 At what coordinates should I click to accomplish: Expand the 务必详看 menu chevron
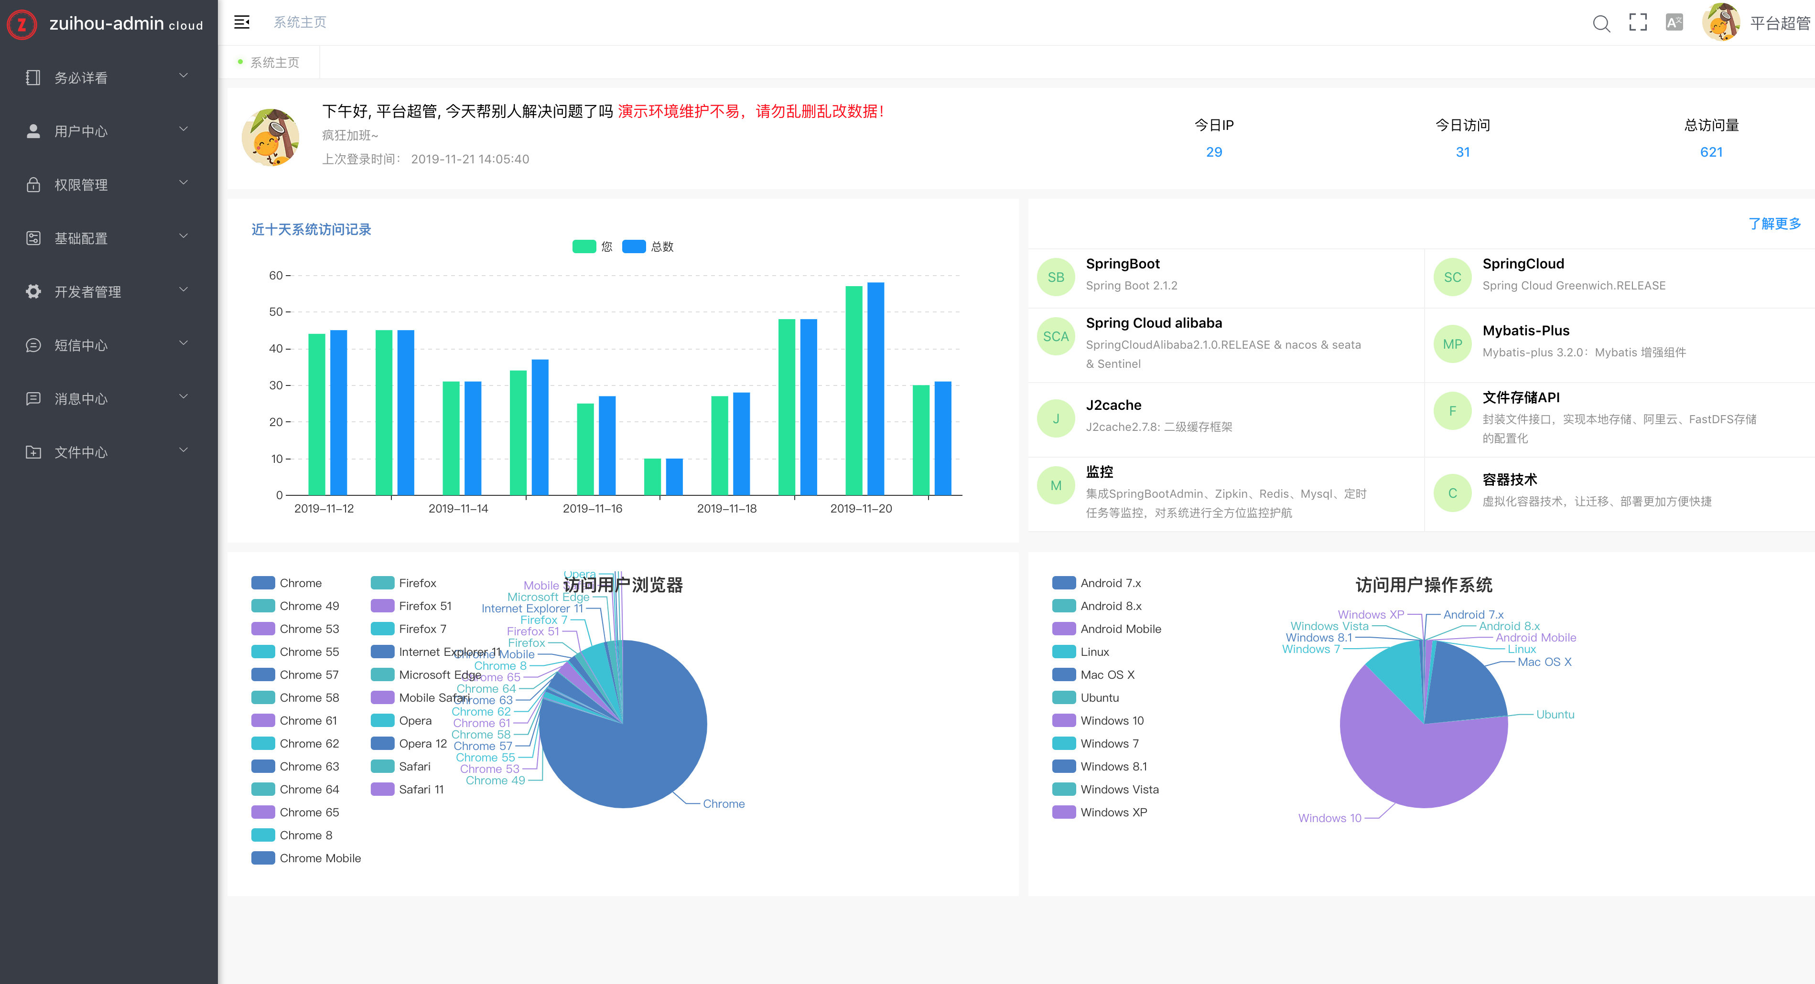[184, 76]
